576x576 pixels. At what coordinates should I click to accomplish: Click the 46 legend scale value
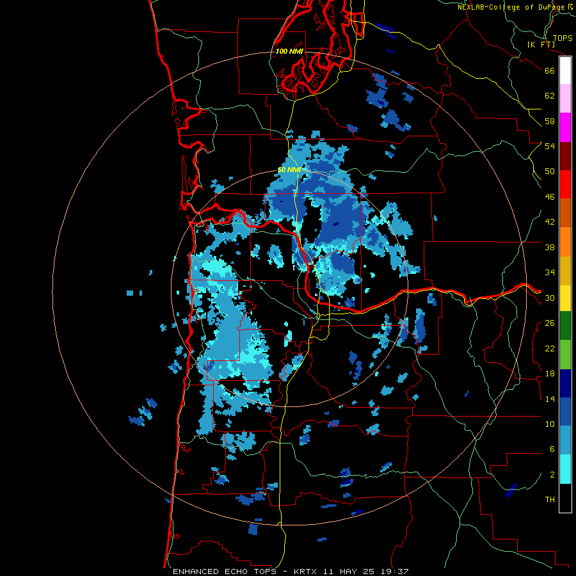click(x=550, y=197)
